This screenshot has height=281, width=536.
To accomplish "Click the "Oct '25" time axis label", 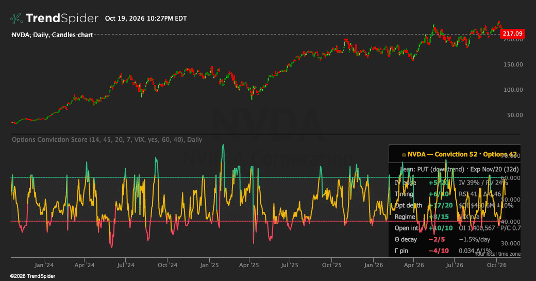I will point(331,265).
